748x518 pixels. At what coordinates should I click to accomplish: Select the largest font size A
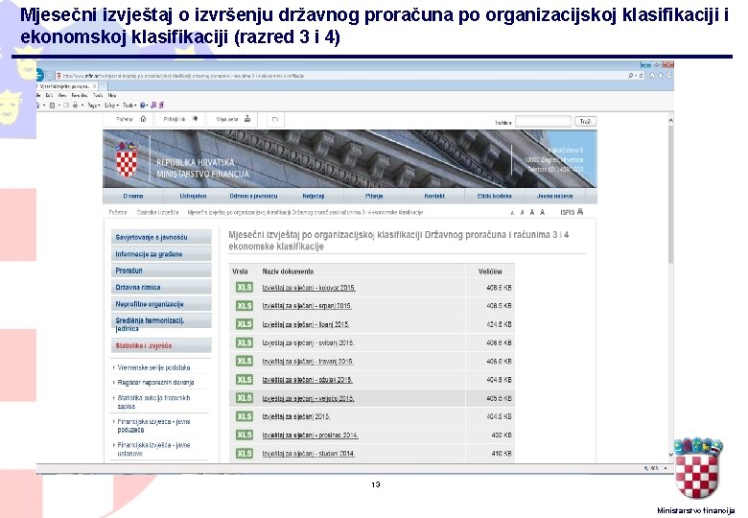coord(543,212)
